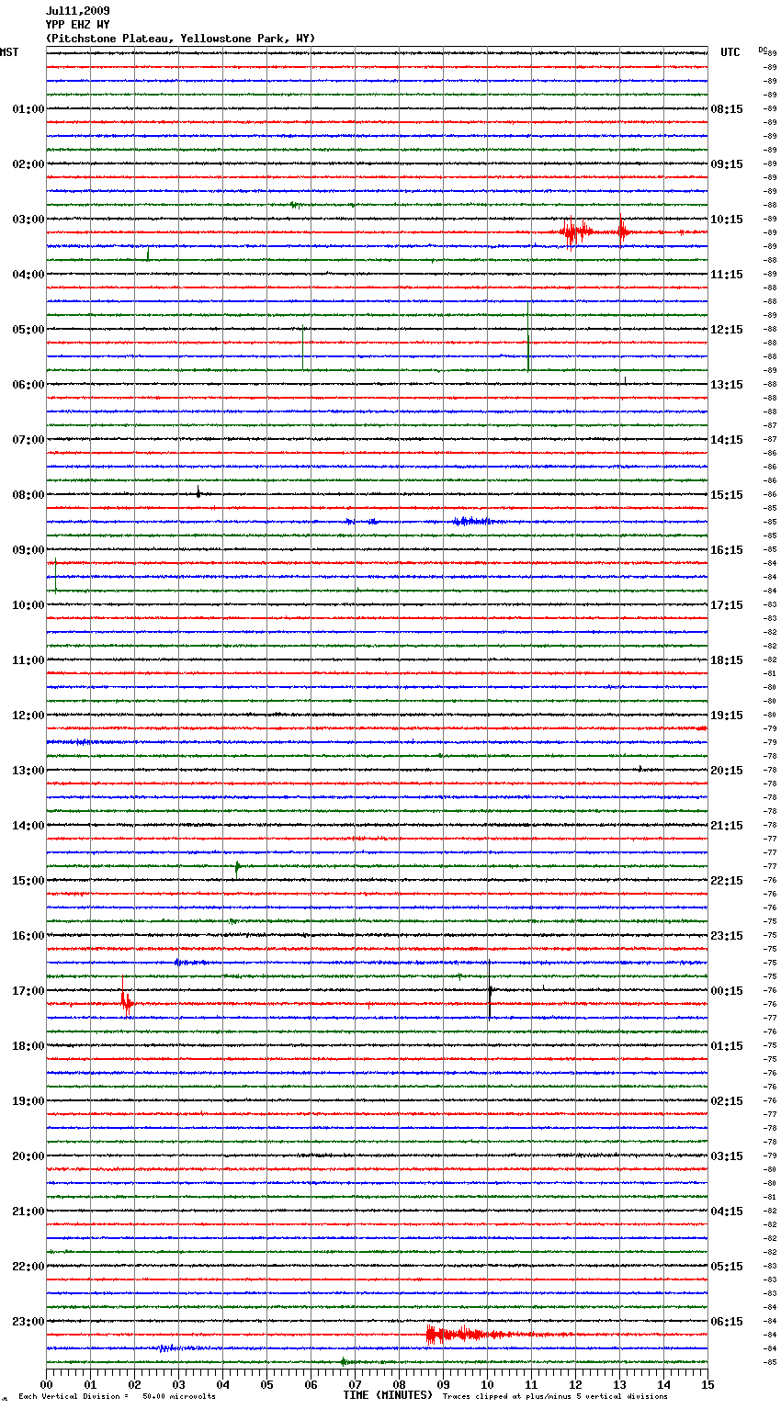The width and height of the screenshot is (781, 1409).
Task: Click minute tick 03 on bottom axis
Action: [x=178, y=1384]
